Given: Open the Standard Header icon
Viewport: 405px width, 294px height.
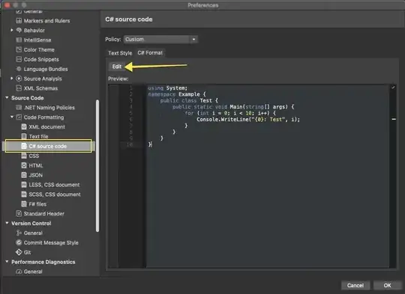Looking at the screenshot, I should pos(19,213).
